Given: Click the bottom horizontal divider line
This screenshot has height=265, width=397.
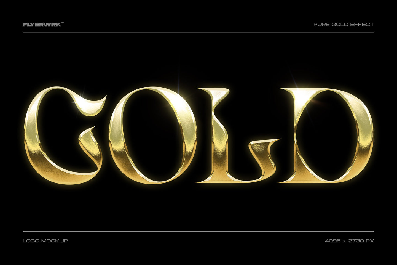Looking at the screenshot, I should tap(198, 231).
